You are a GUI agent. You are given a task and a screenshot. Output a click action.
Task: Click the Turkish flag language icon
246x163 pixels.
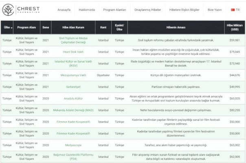[x=233, y=9]
